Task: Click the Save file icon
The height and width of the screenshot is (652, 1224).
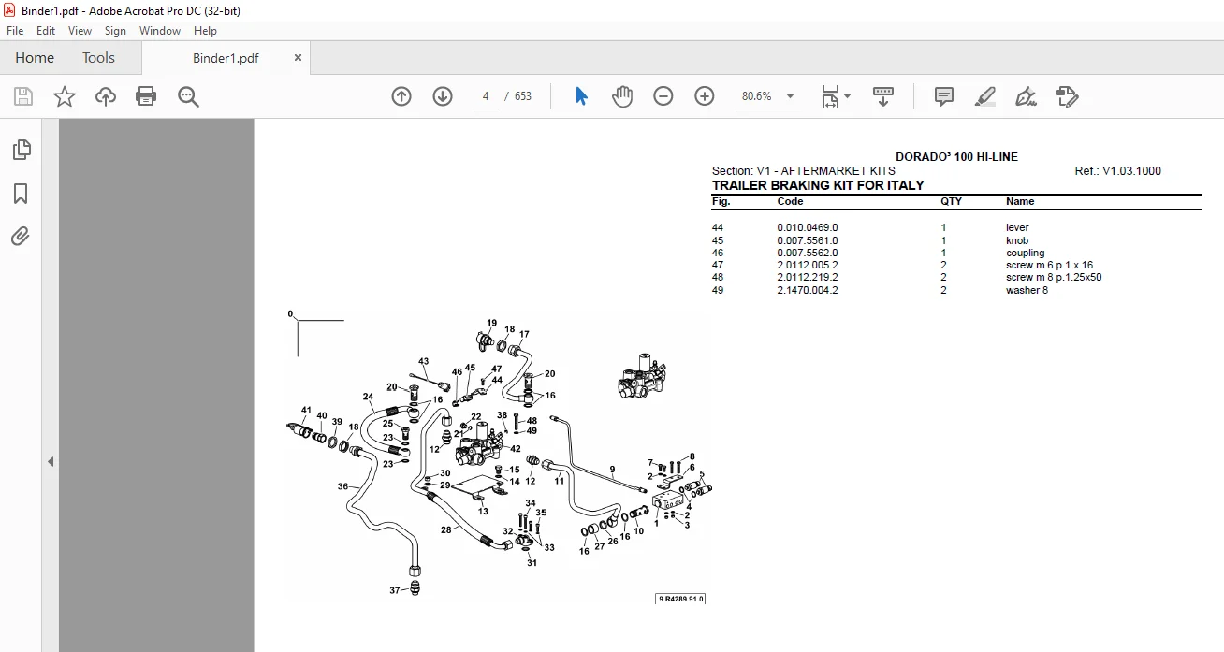Action: click(x=23, y=96)
